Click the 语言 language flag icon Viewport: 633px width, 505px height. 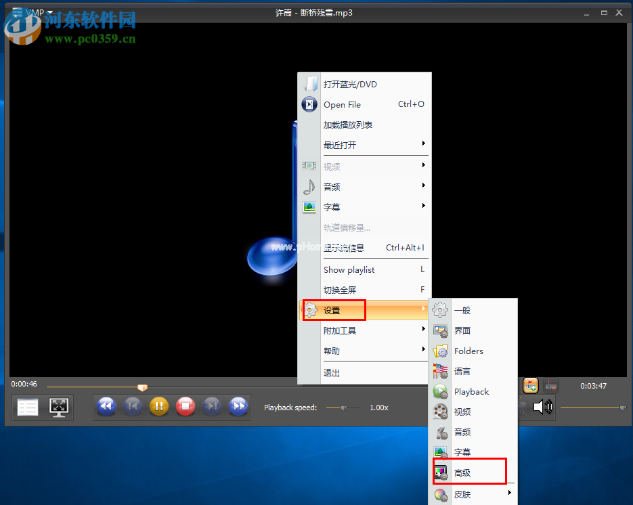(440, 371)
